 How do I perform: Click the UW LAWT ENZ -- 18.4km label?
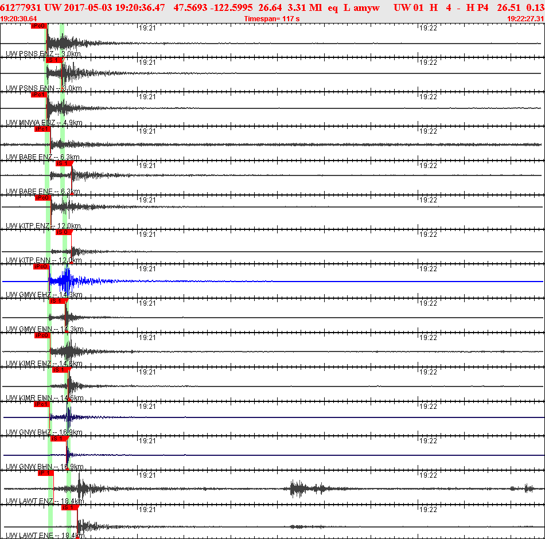coord(45,501)
